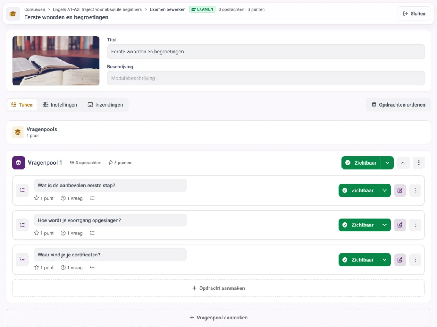
Task: Open visibility dropdown for 'Waar vind je je certificaten?'
Action: (385, 260)
